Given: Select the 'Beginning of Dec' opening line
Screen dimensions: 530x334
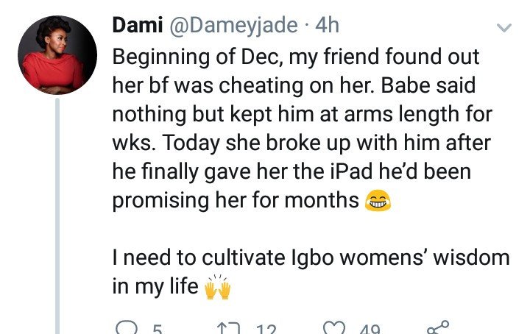Looking at the screenshot, I should click(296, 57).
